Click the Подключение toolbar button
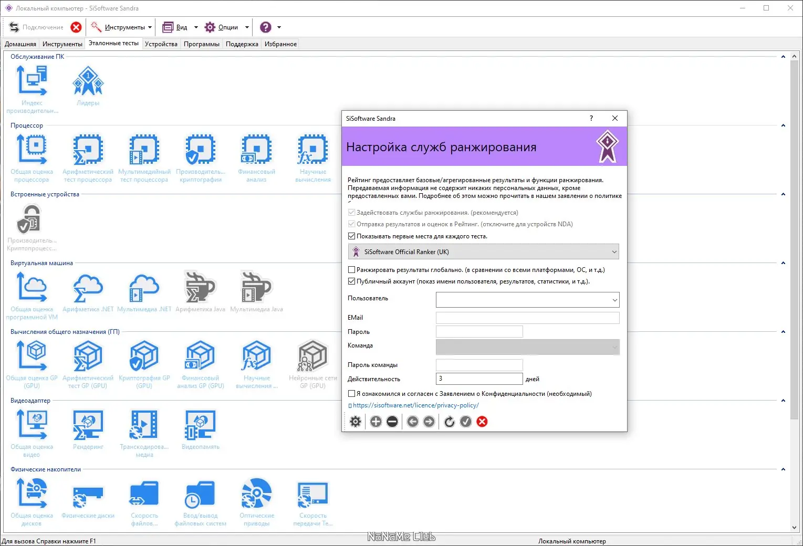Viewport: 803px width, 546px height. click(x=36, y=27)
